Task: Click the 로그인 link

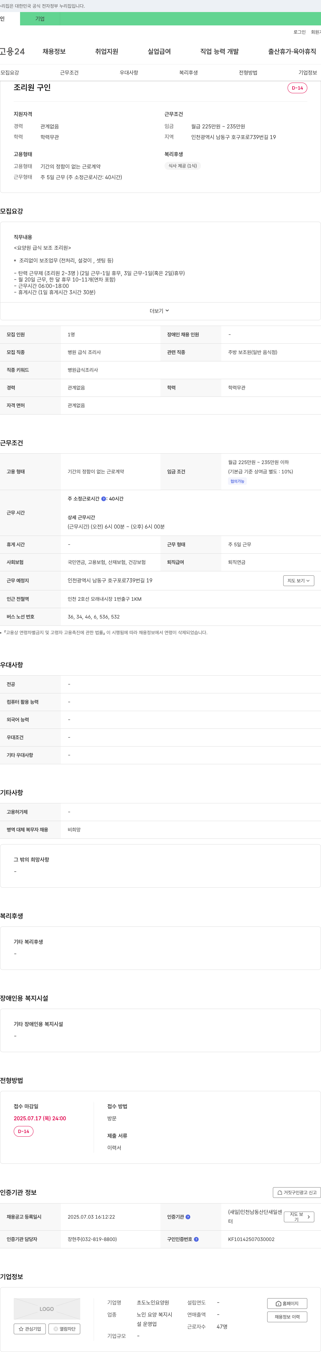Action: click(x=300, y=32)
